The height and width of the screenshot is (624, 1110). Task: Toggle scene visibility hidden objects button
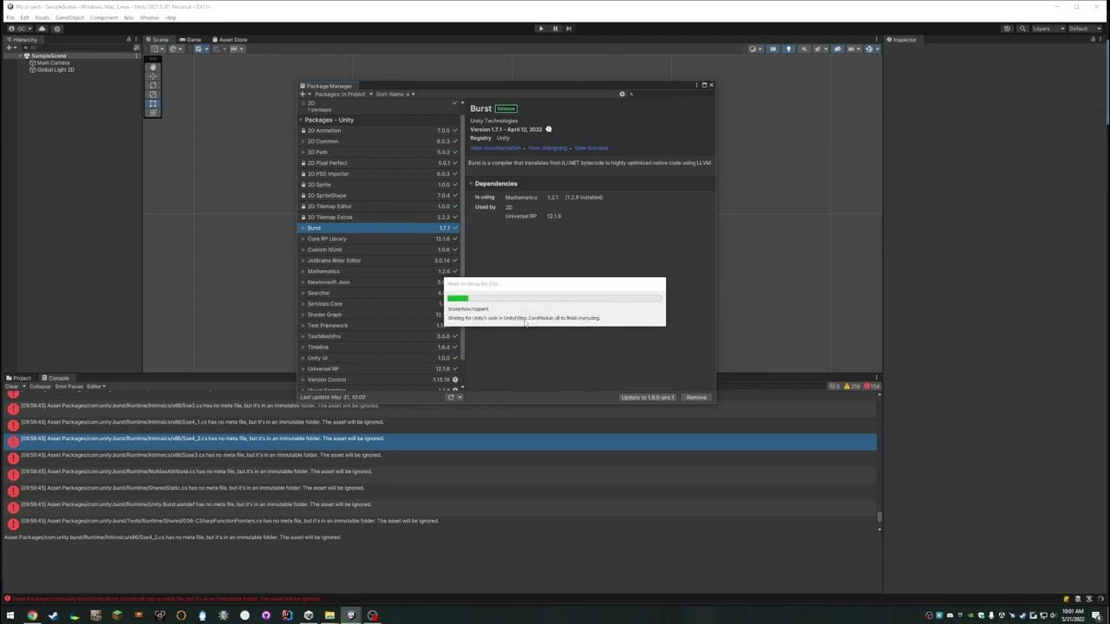tap(837, 49)
